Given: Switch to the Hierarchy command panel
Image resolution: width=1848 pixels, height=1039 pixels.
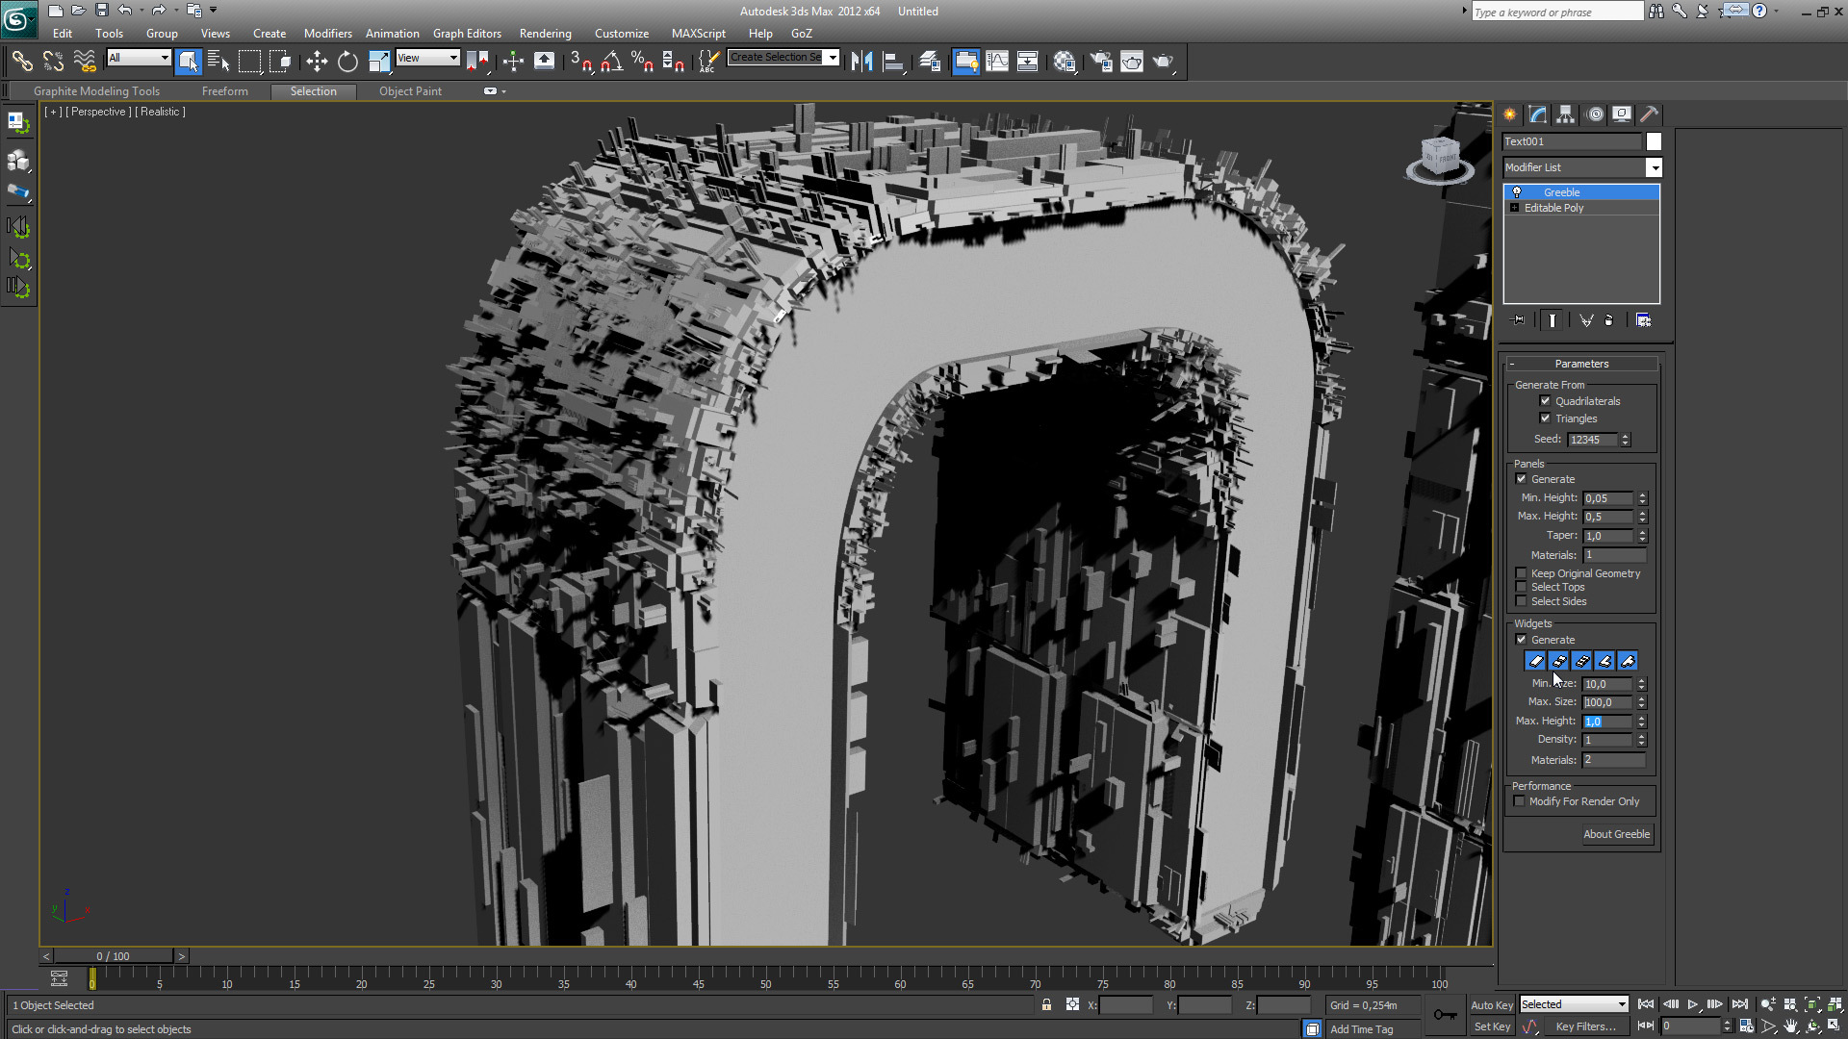Looking at the screenshot, I should click(x=1566, y=114).
